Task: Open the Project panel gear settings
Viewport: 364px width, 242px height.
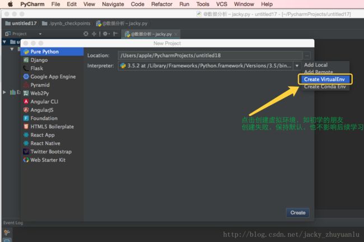Action: point(106,34)
